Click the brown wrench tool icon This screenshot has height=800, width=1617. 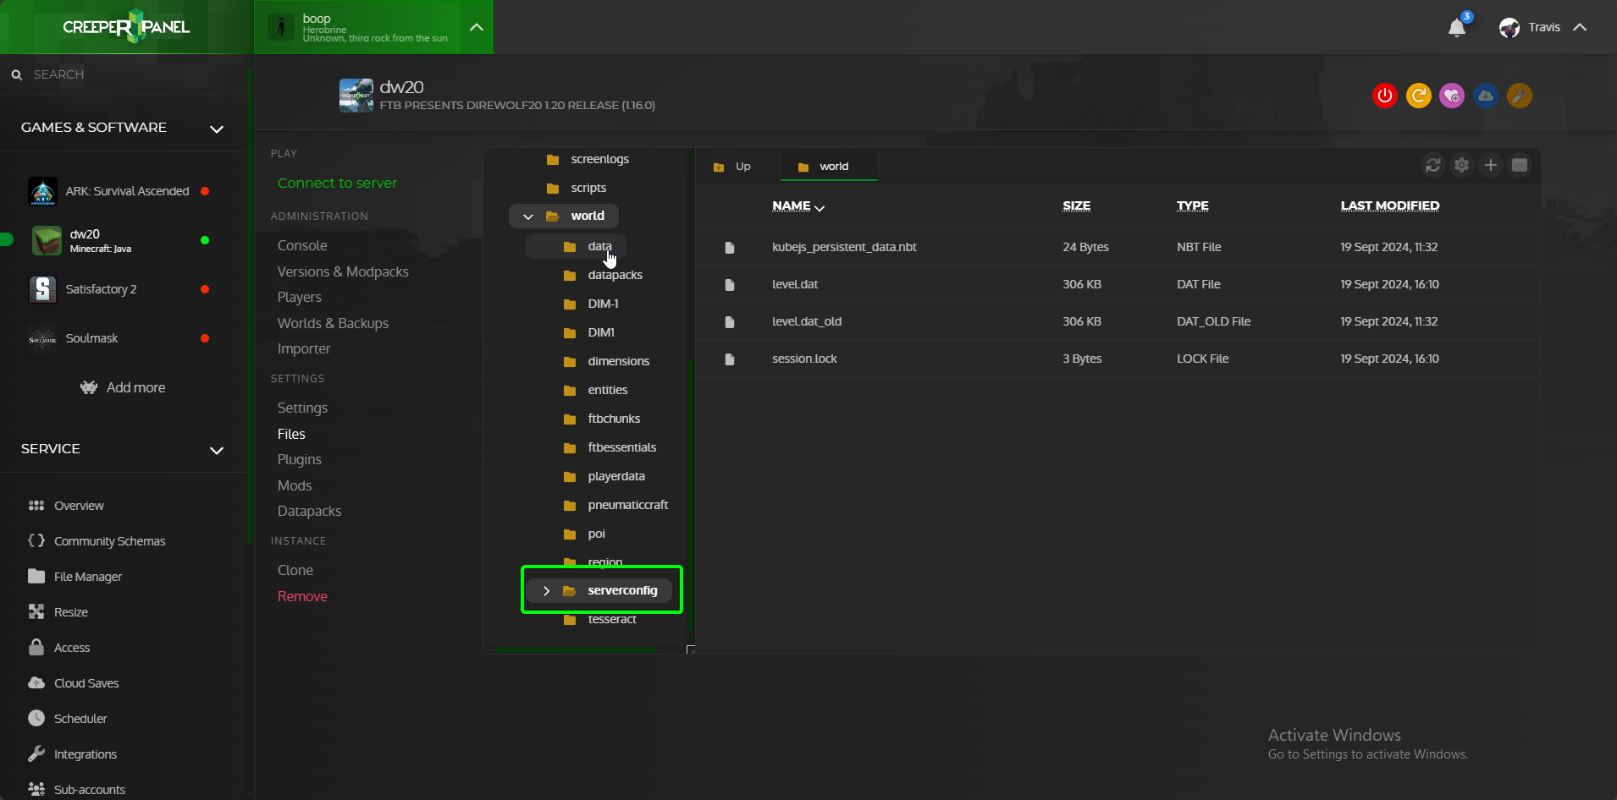(1520, 96)
